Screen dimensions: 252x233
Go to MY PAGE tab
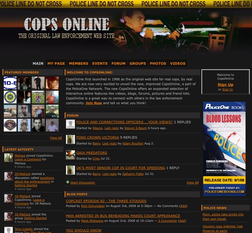click(56, 64)
